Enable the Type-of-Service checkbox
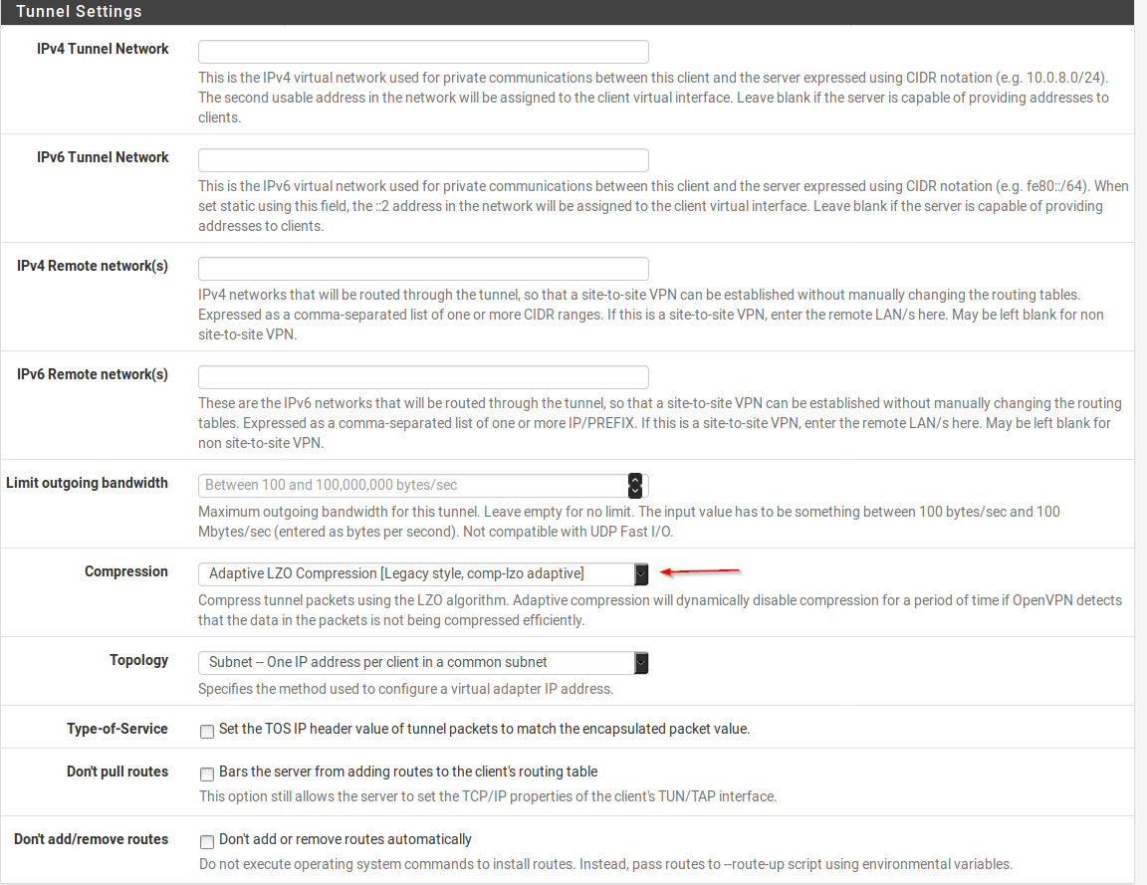The height and width of the screenshot is (885, 1147). pos(207,731)
